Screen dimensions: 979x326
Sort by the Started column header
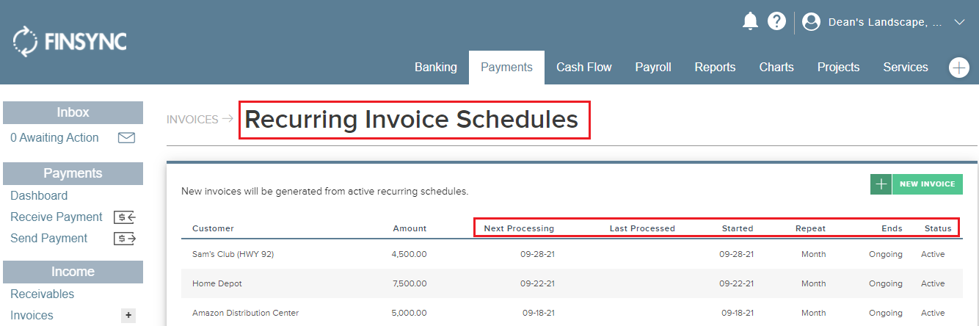pos(738,228)
